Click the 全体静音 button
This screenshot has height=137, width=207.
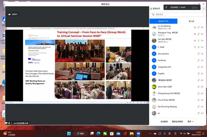(x=164, y=121)
